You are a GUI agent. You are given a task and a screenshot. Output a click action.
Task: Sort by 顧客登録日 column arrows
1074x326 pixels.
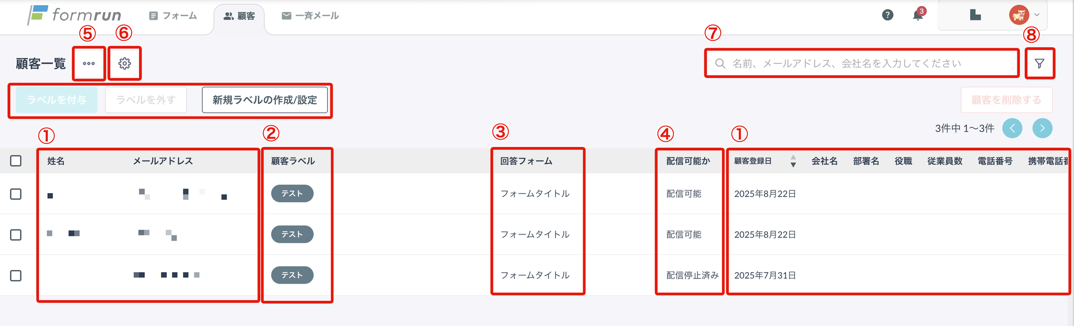[793, 161]
